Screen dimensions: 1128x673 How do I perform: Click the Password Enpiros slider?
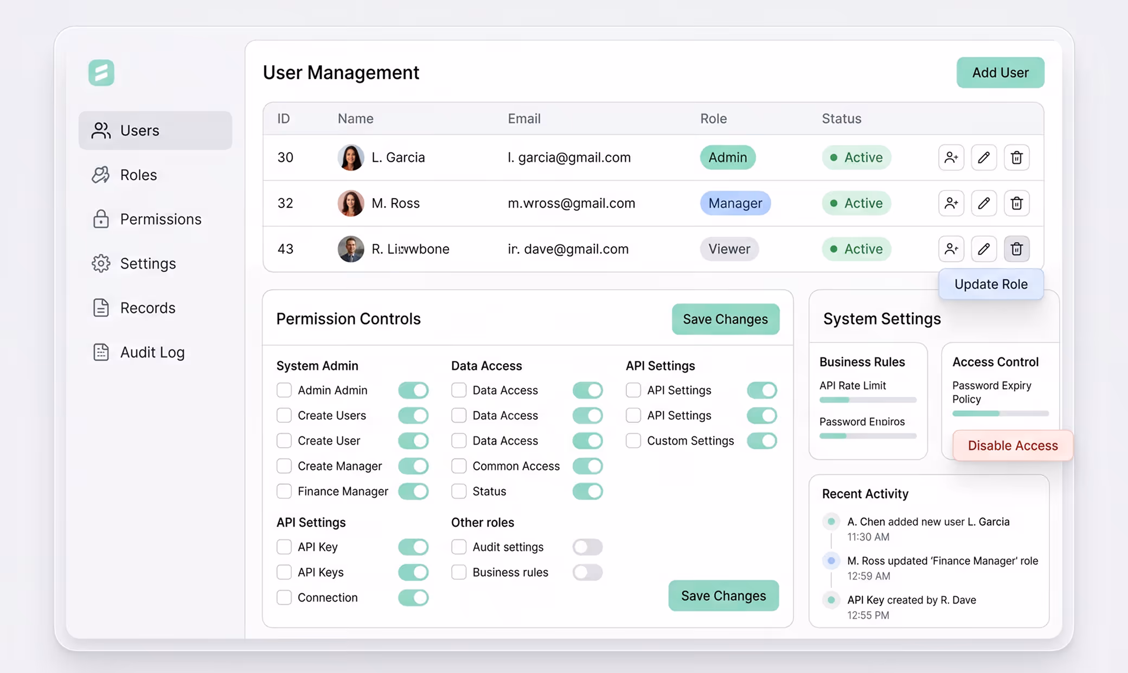click(x=868, y=436)
